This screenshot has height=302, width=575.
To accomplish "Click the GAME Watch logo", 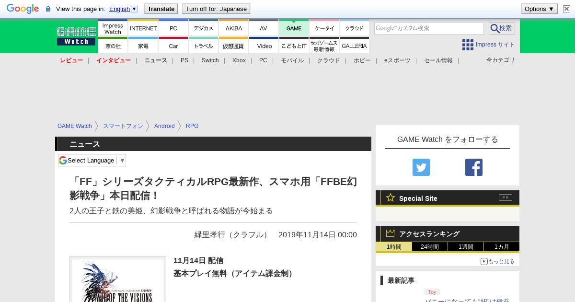I will click(x=76, y=36).
